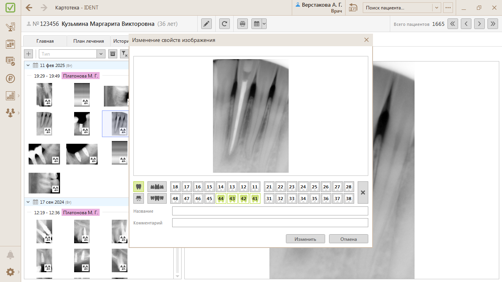This screenshot has width=502, height=282.
Task: Open the Главная tab
Action: coord(45,41)
